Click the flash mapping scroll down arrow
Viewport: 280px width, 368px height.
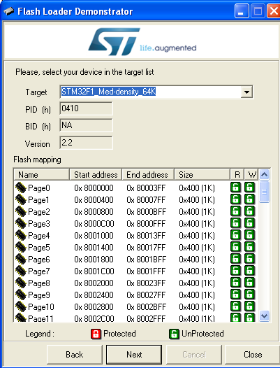[x=265, y=316]
